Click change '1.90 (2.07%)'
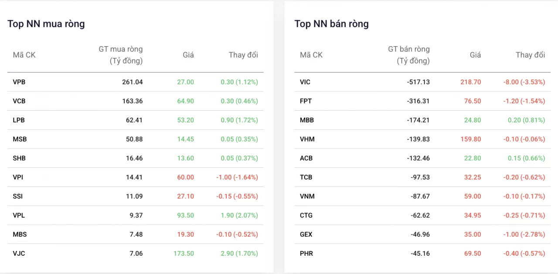The image size is (558, 274). tap(239, 216)
